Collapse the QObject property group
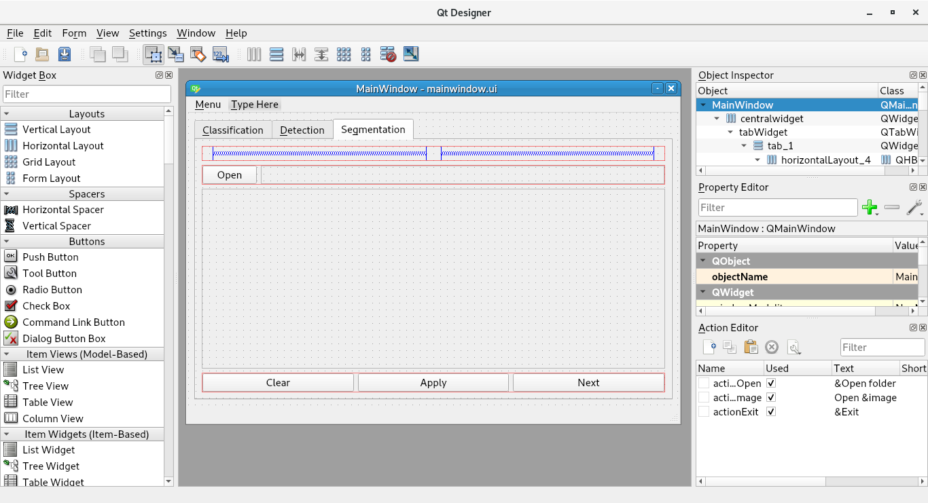Viewport: 928px width, 503px height. pos(702,261)
